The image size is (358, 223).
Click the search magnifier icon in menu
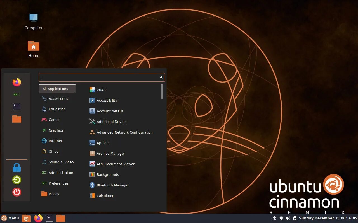point(161,77)
